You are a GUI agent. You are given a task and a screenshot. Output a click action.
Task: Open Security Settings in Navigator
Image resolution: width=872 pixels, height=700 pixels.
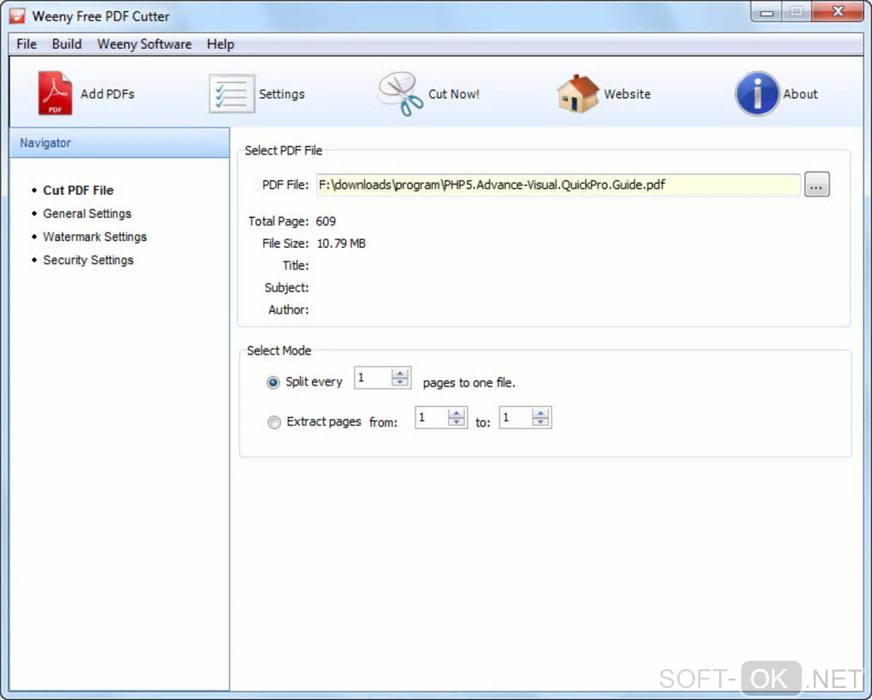(88, 260)
